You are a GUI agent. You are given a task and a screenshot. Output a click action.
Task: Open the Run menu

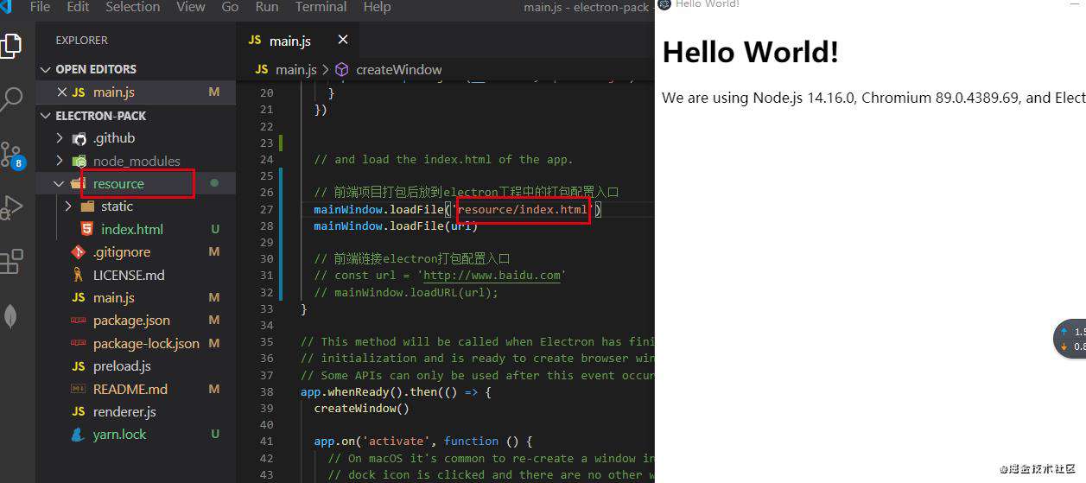pyautogui.click(x=267, y=7)
